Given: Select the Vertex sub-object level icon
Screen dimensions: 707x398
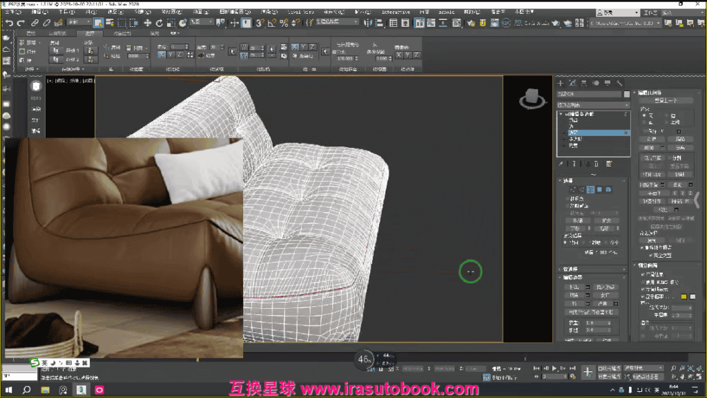Looking at the screenshot, I should point(572,189).
